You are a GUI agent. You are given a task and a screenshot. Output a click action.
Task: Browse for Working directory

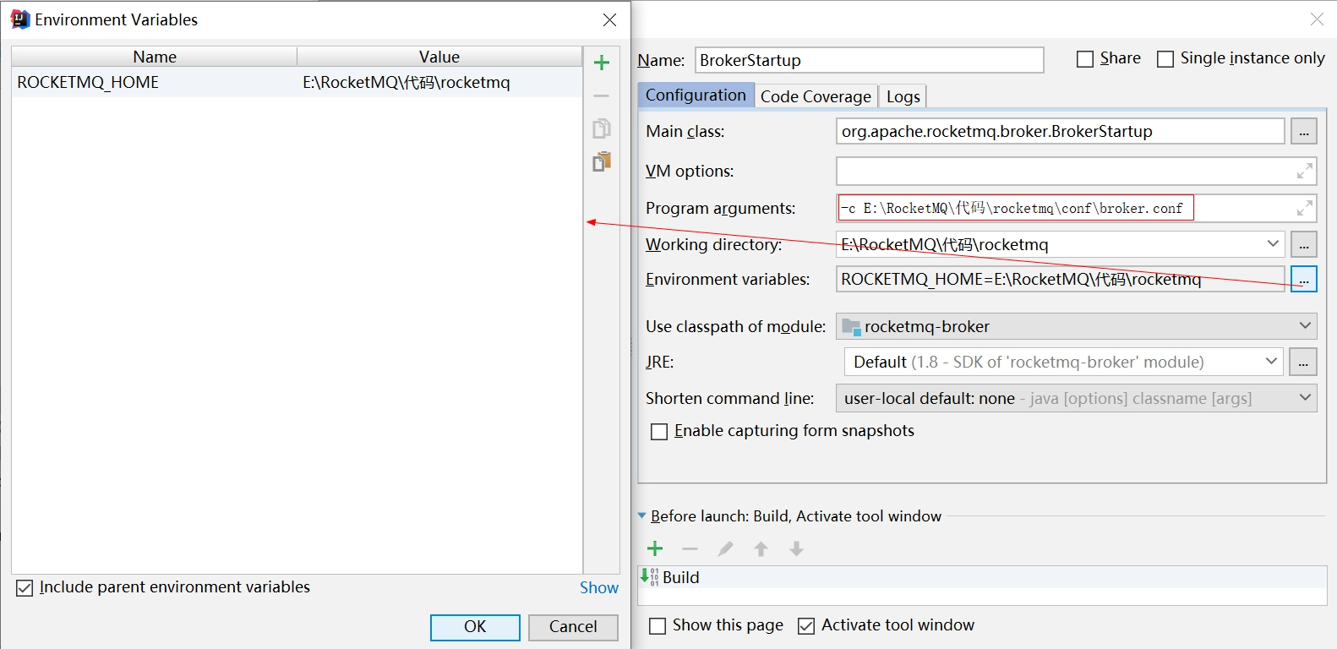tap(1304, 245)
